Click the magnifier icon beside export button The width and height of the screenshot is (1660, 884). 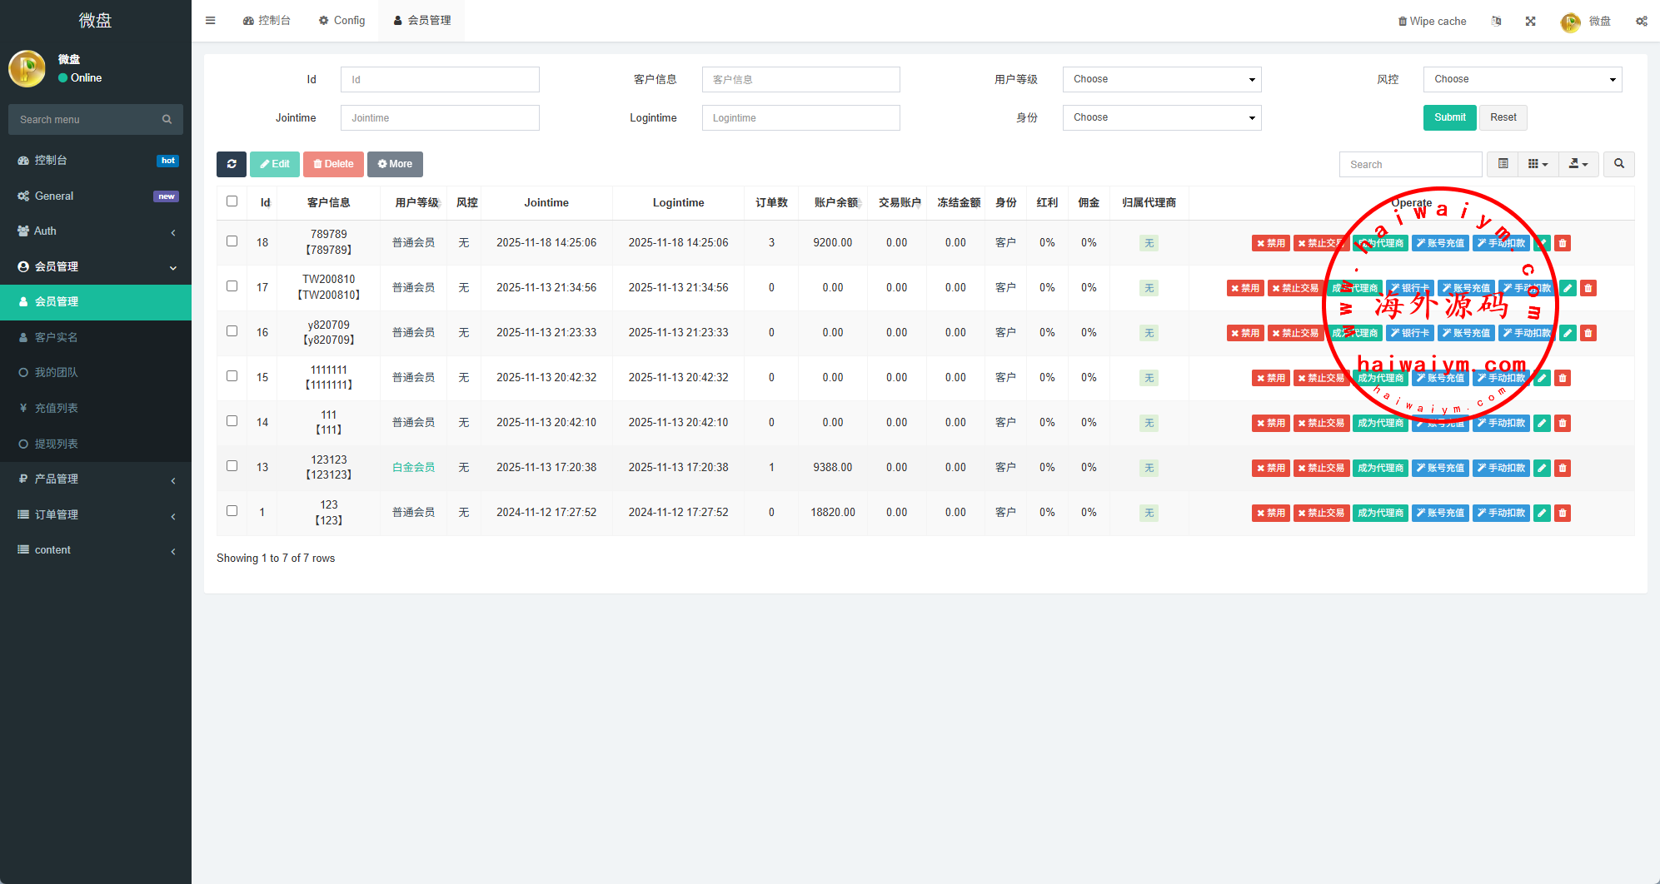click(1618, 164)
